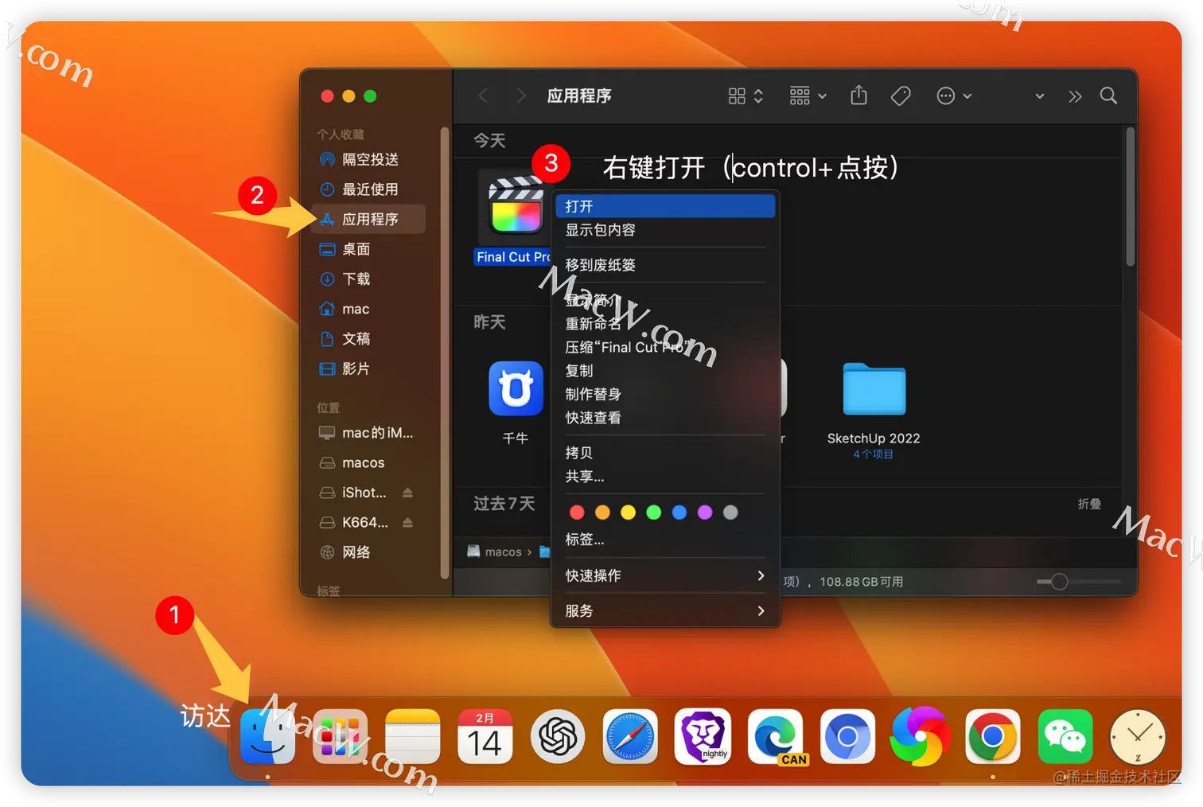Apply the green tag color
Image resolution: width=1203 pixels, height=807 pixels.
(653, 513)
